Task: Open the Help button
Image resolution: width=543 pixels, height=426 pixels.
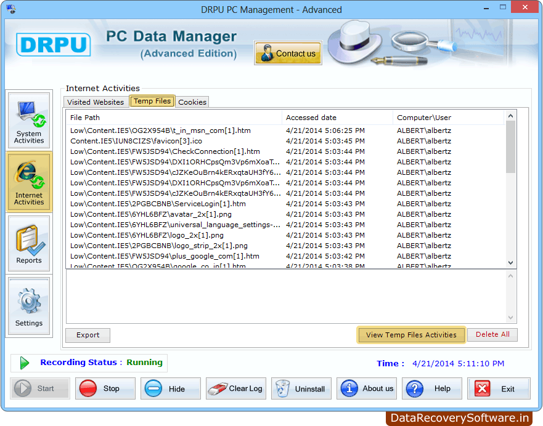Action: click(432, 388)
